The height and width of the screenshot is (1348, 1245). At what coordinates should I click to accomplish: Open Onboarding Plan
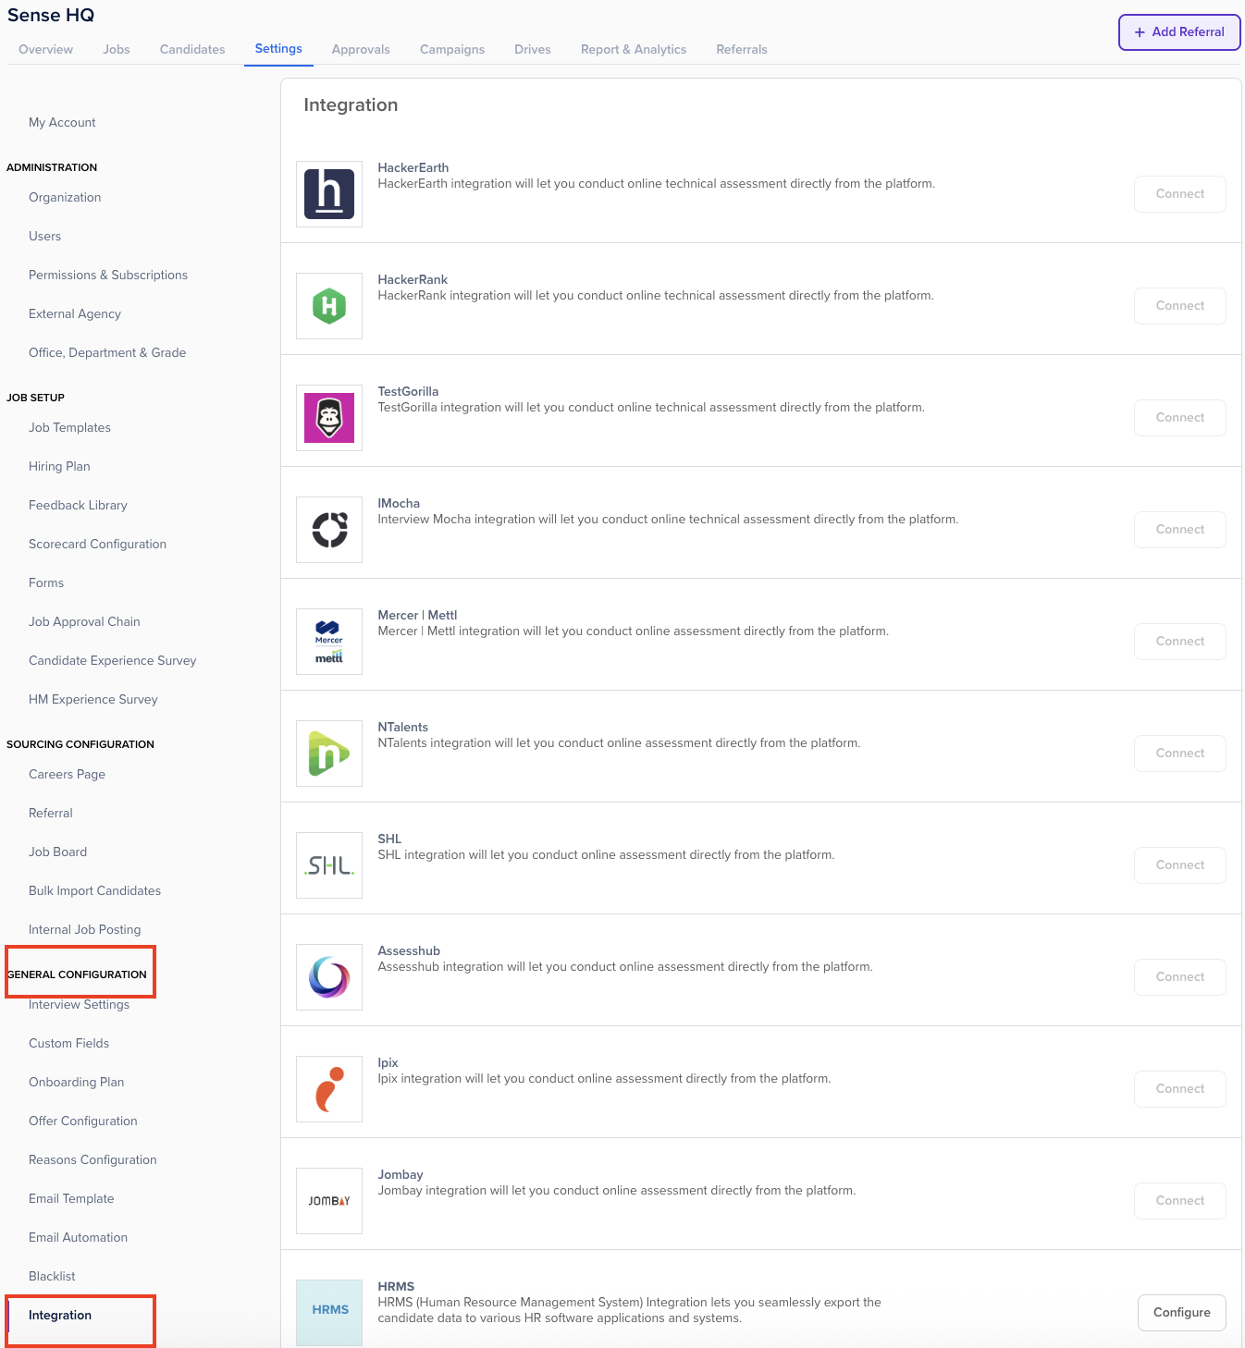tap(76, 1082)
